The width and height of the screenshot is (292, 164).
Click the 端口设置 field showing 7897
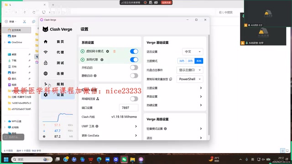(x=129, y=108)
